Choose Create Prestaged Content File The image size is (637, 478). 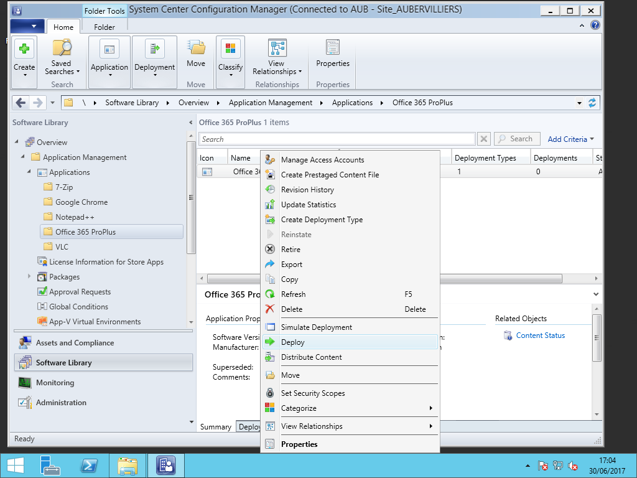click(350, 175)
